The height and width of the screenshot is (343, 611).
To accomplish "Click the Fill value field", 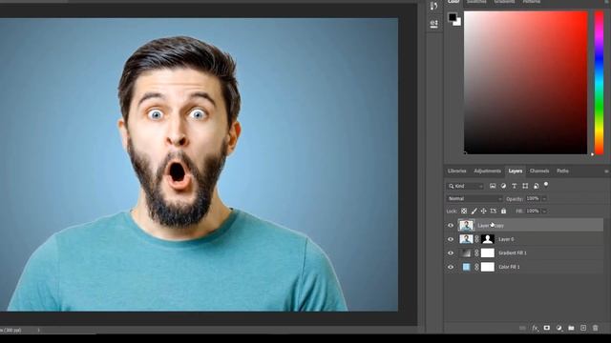I will pos(533,212).
